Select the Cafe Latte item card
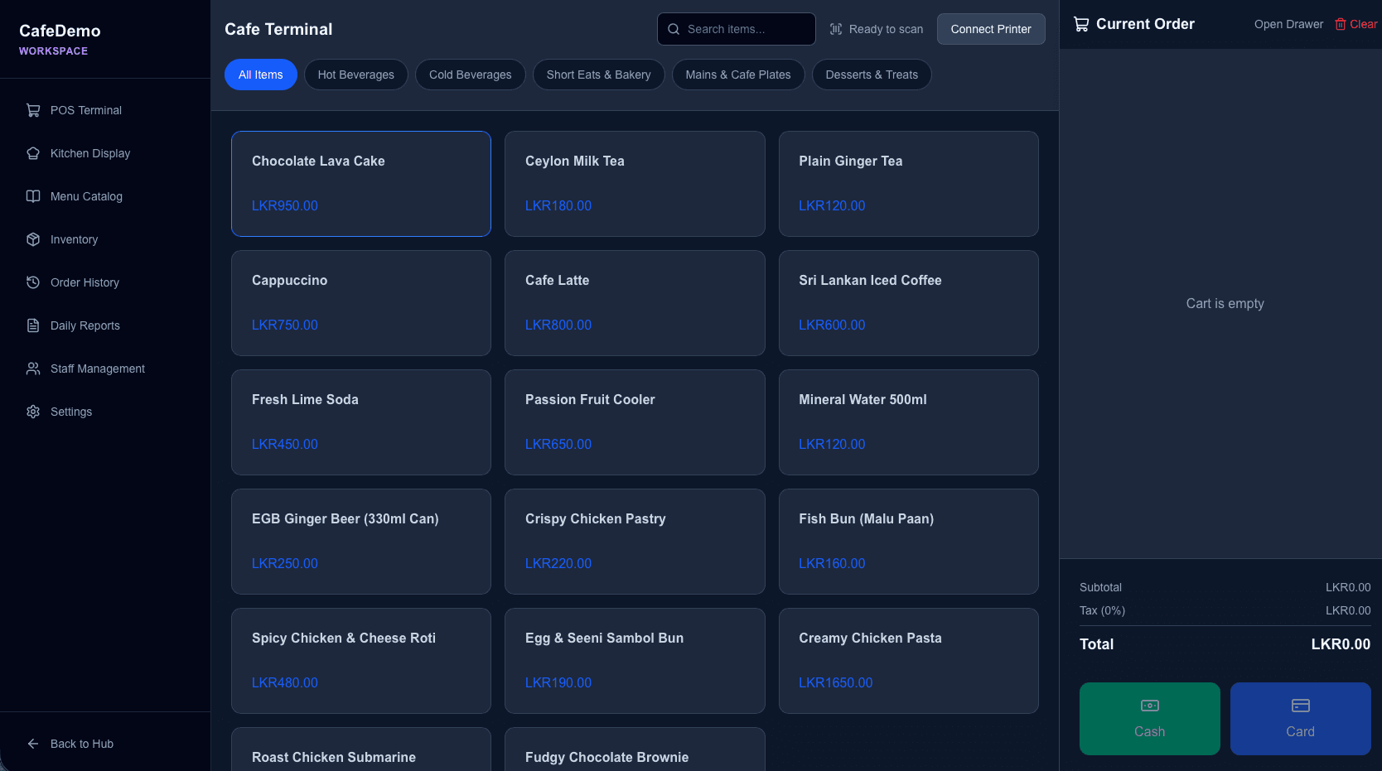Screen dimensions: 1382x771 [x=635, y=303]
